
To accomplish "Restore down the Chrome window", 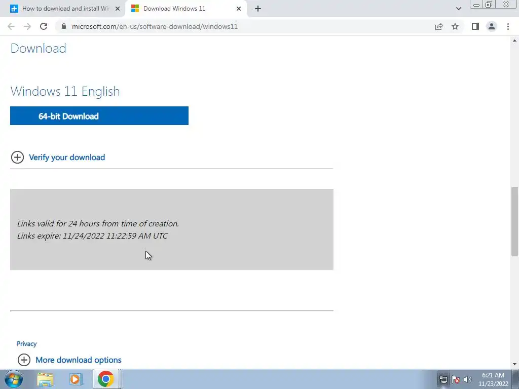I will pyautogui.click(x=489, y=5).
